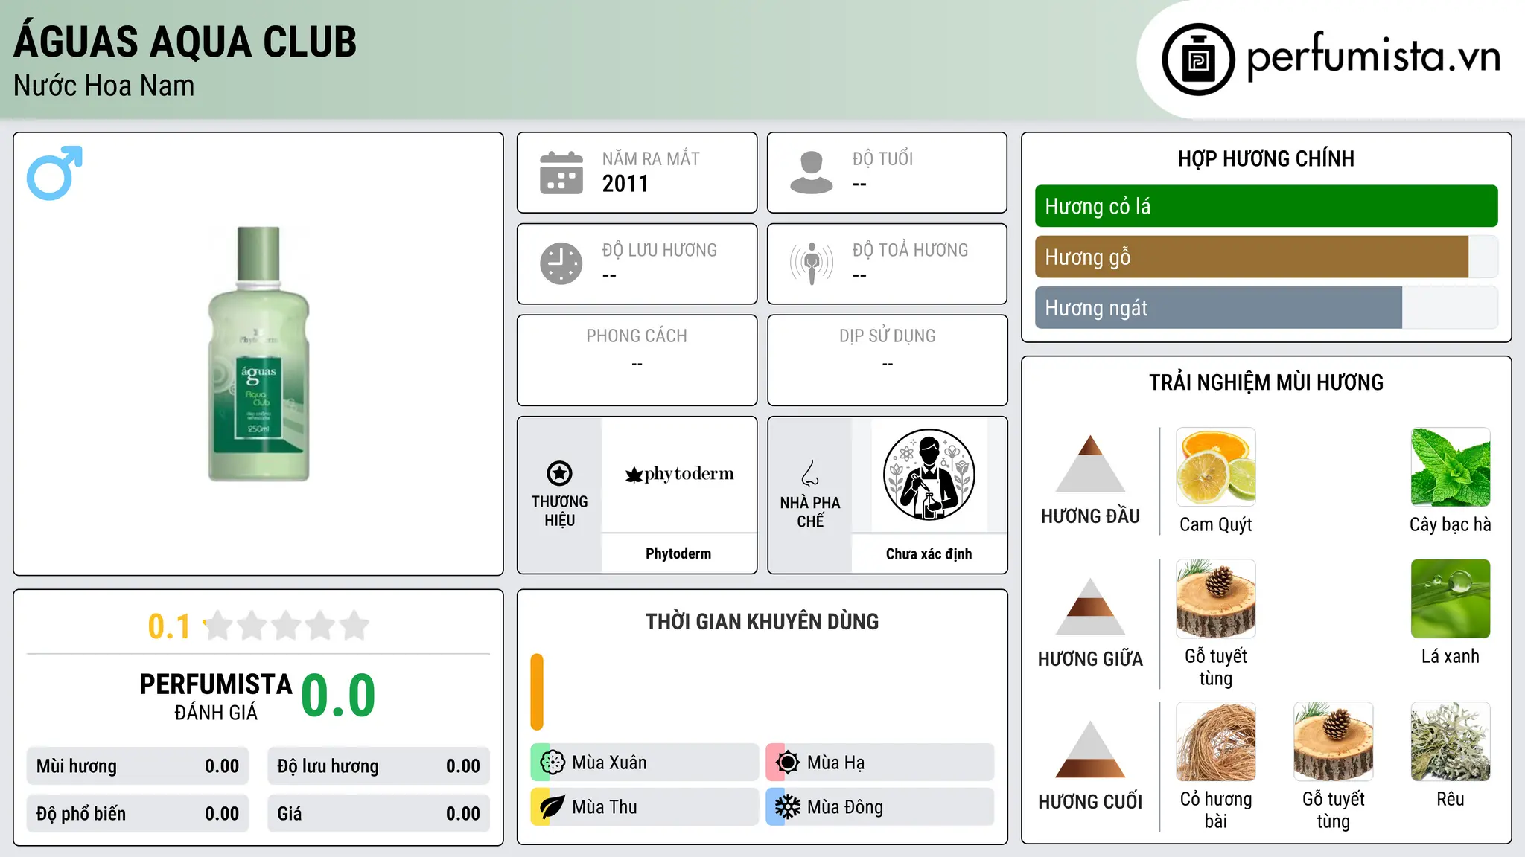Click the phytoderm brand logo
The height and width of the screenshot is (857, 1525).
tap(679, 474)
